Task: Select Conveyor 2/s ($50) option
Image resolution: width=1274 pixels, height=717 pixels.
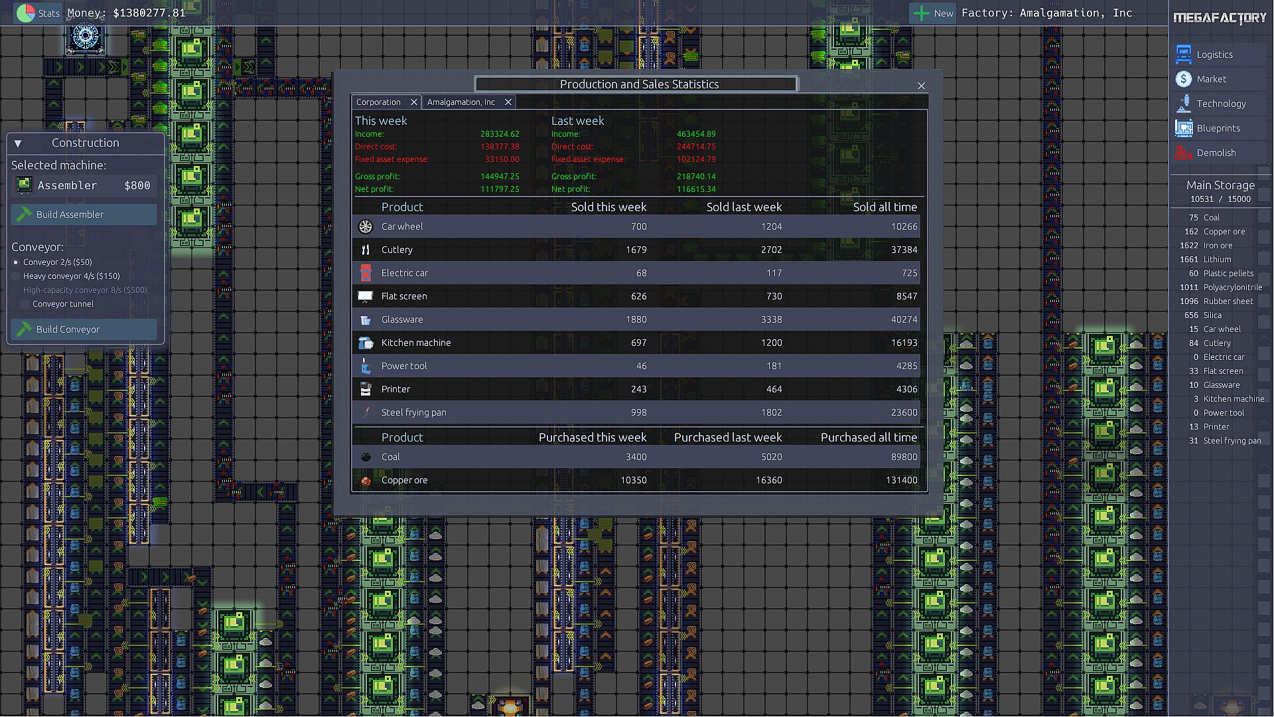Action: [x=16, y=262]
